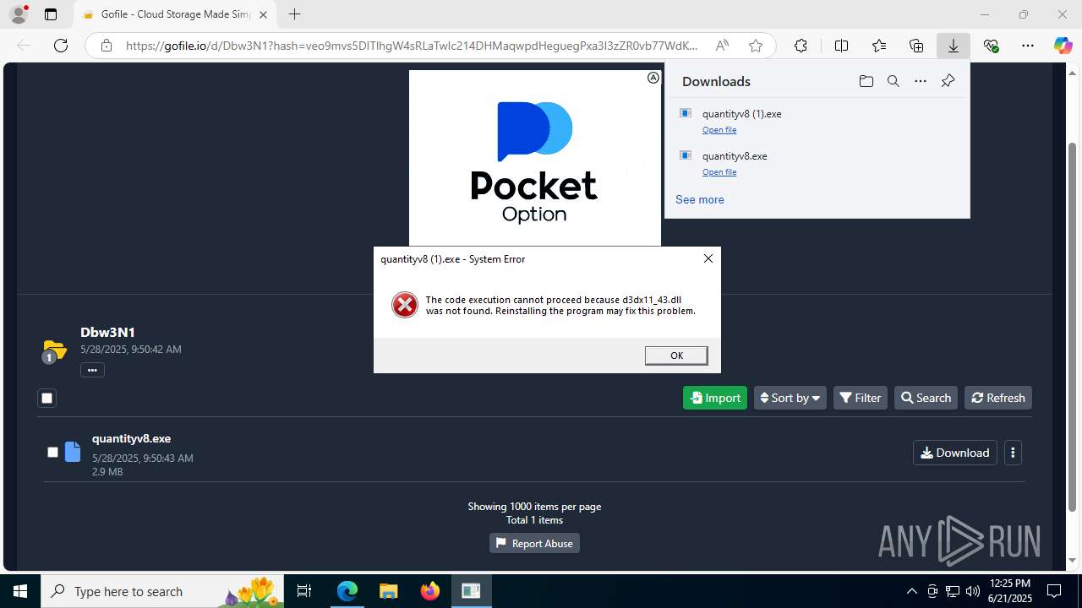Viewport: 1082px width, 608px height.
Task: Expand the Sort by dropdown
Action: pos(790,398)
